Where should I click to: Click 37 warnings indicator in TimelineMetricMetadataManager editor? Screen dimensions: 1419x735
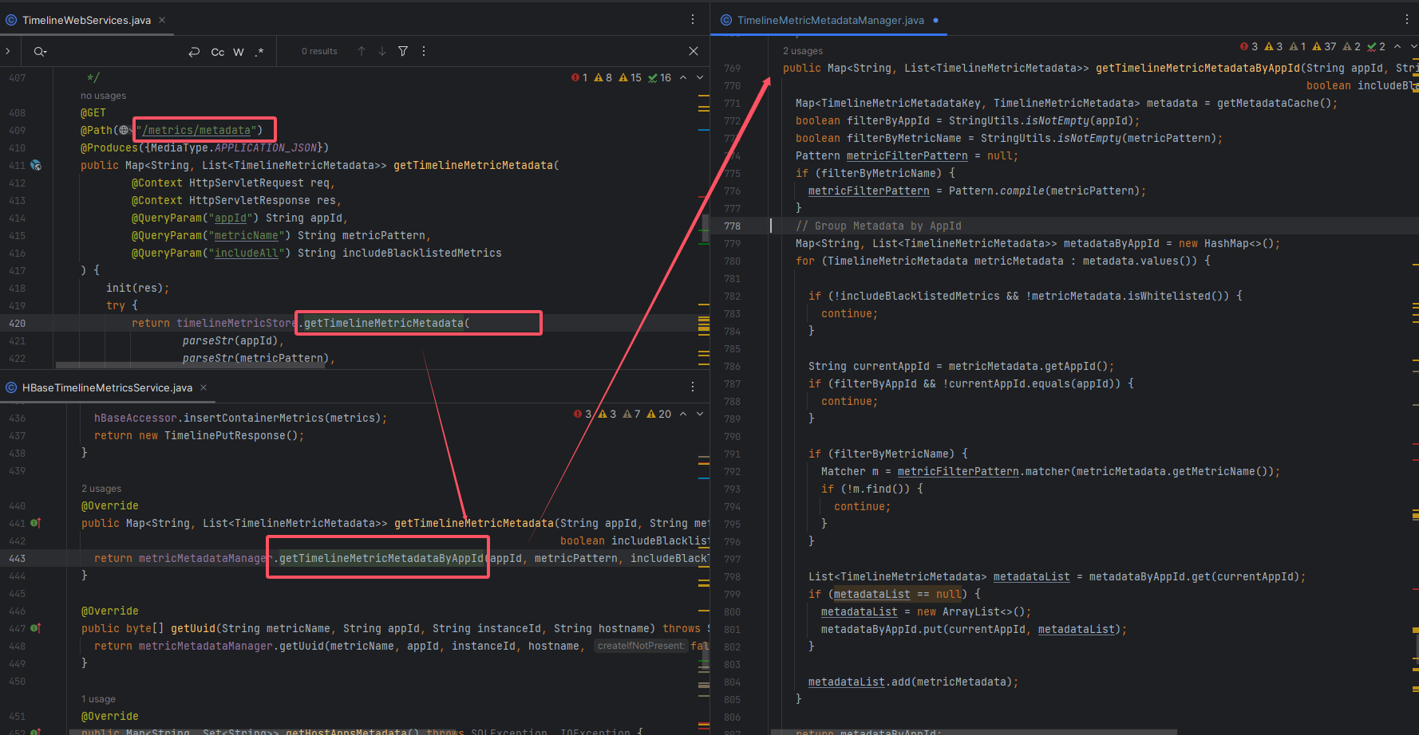tap(1324, 46)
